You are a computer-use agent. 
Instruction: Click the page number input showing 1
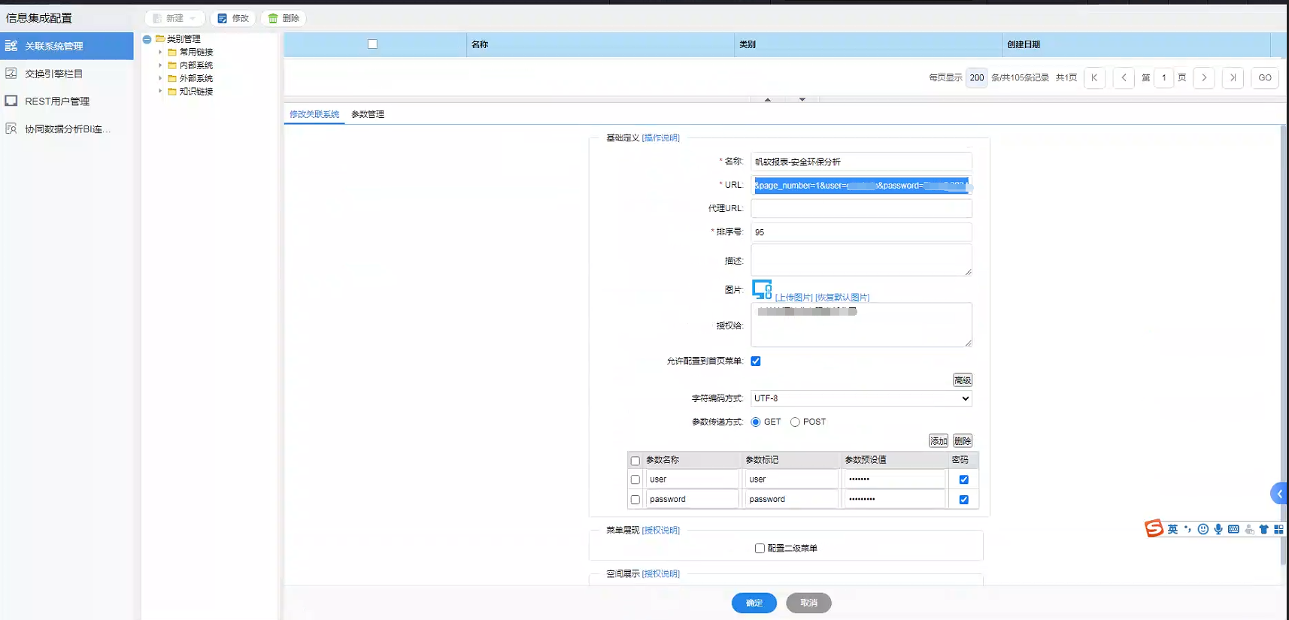pos(1163,77)
